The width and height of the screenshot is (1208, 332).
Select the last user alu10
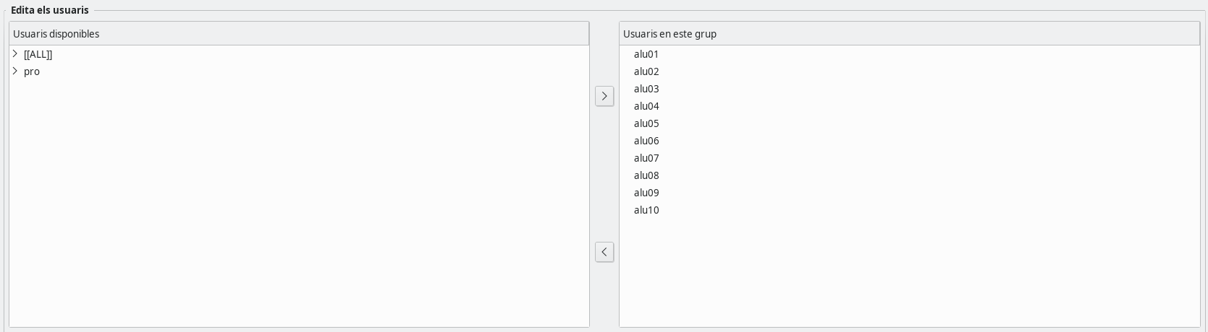[x=646, y=210]
